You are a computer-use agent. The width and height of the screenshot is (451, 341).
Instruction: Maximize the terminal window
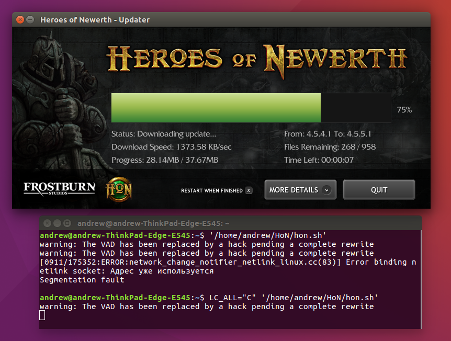(x=67, y=223)
